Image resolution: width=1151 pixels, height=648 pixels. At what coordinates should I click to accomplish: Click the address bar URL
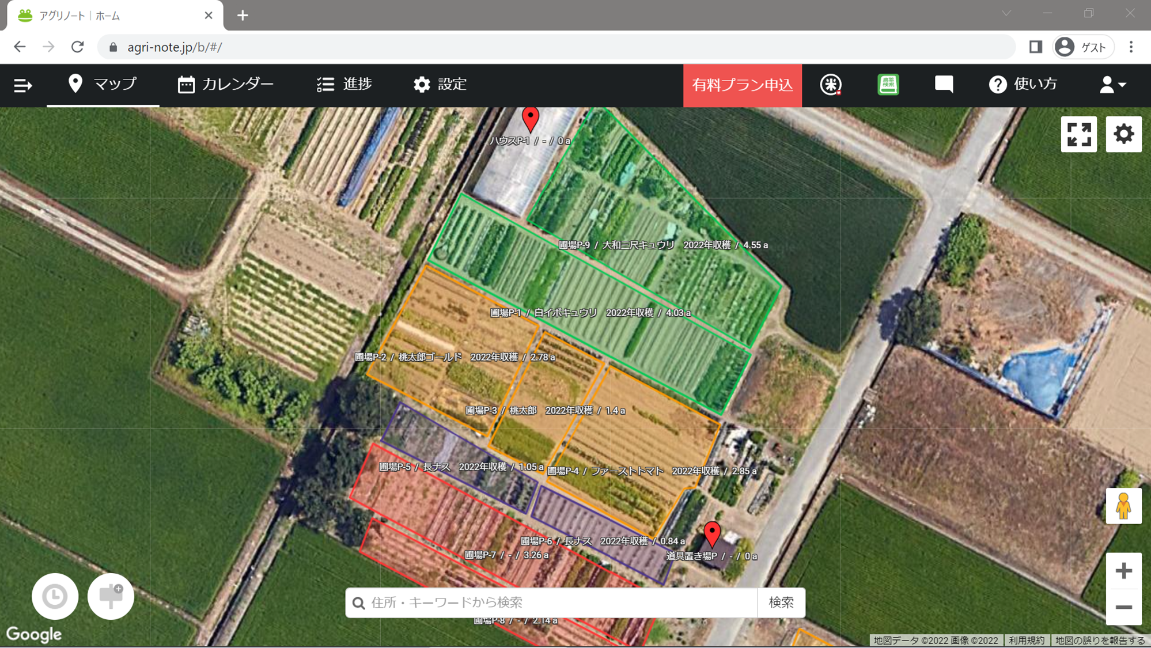point(175,47)
